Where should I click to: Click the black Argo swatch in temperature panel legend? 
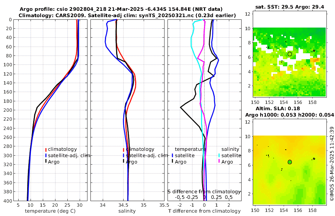point(46,162)
